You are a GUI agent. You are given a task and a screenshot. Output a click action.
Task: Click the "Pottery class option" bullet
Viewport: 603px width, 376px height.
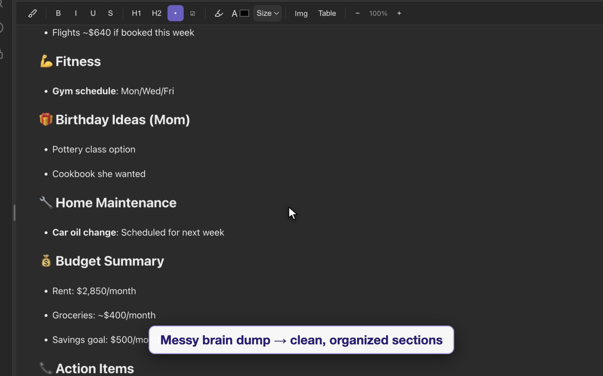click(x=94, y=149)
